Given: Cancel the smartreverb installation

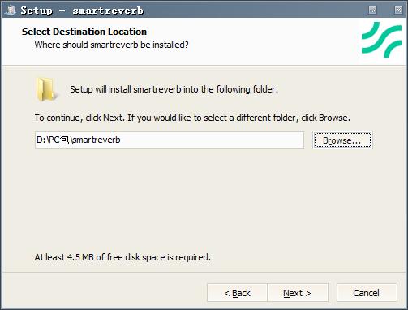Looking at the screenshot, I should pos(367,293).
